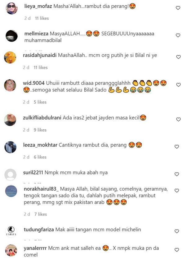This screenshot has height=263, width=183.
Task: Open lieya_mofaz's profile picture
Action: point(12,8)
